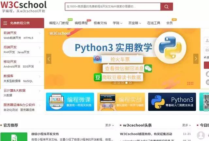209x141 pixels.
Task: Click the lock icon in login panel
Action: pos(207,50)
